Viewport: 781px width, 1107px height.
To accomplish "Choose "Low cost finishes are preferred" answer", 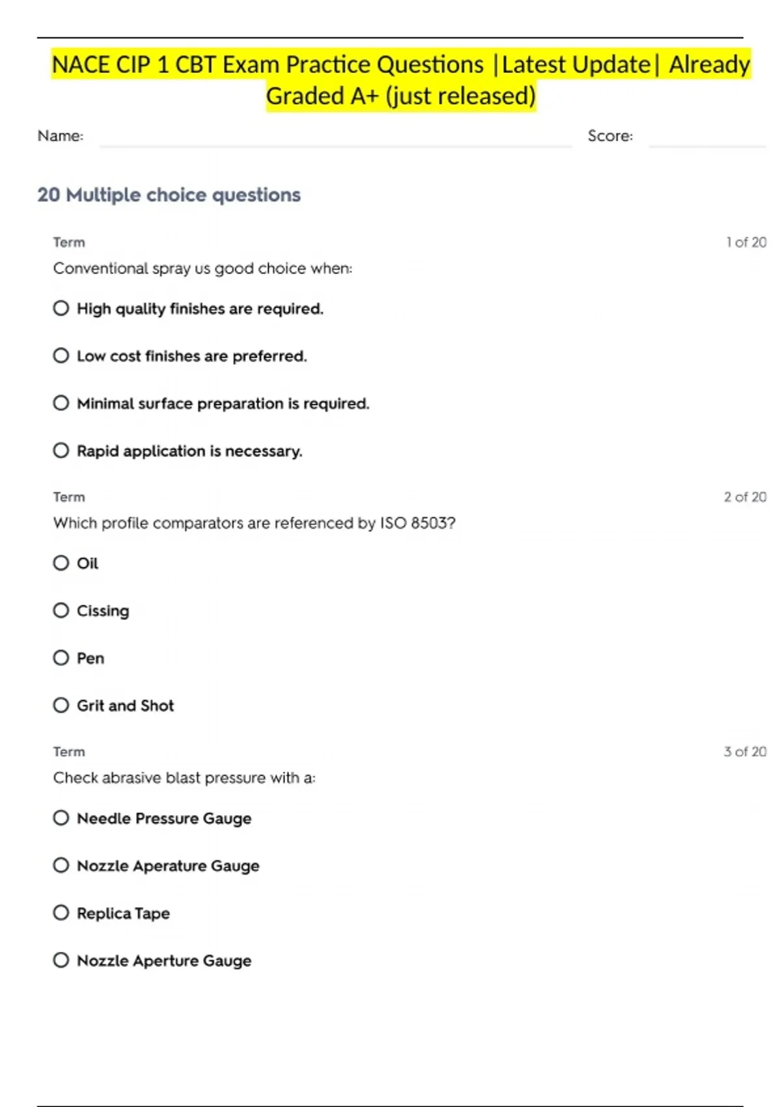I will click(61, 356).
